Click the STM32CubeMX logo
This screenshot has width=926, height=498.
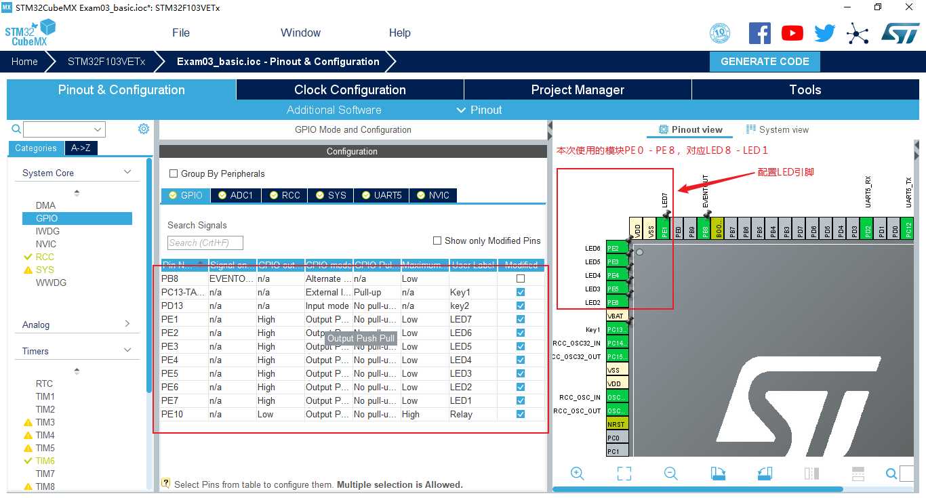[30, 33]
